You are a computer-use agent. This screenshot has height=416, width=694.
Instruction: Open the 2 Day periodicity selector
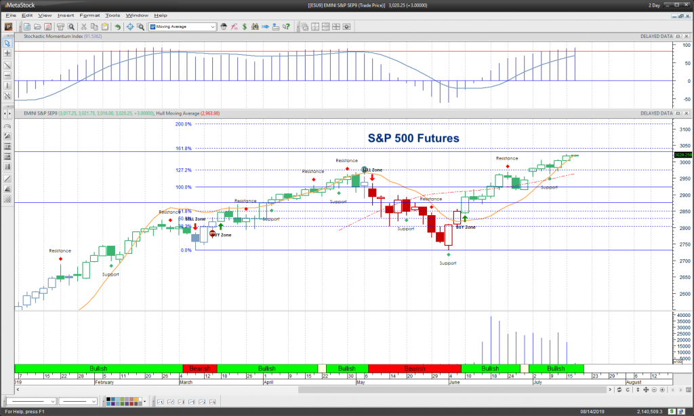click(655, 5)
